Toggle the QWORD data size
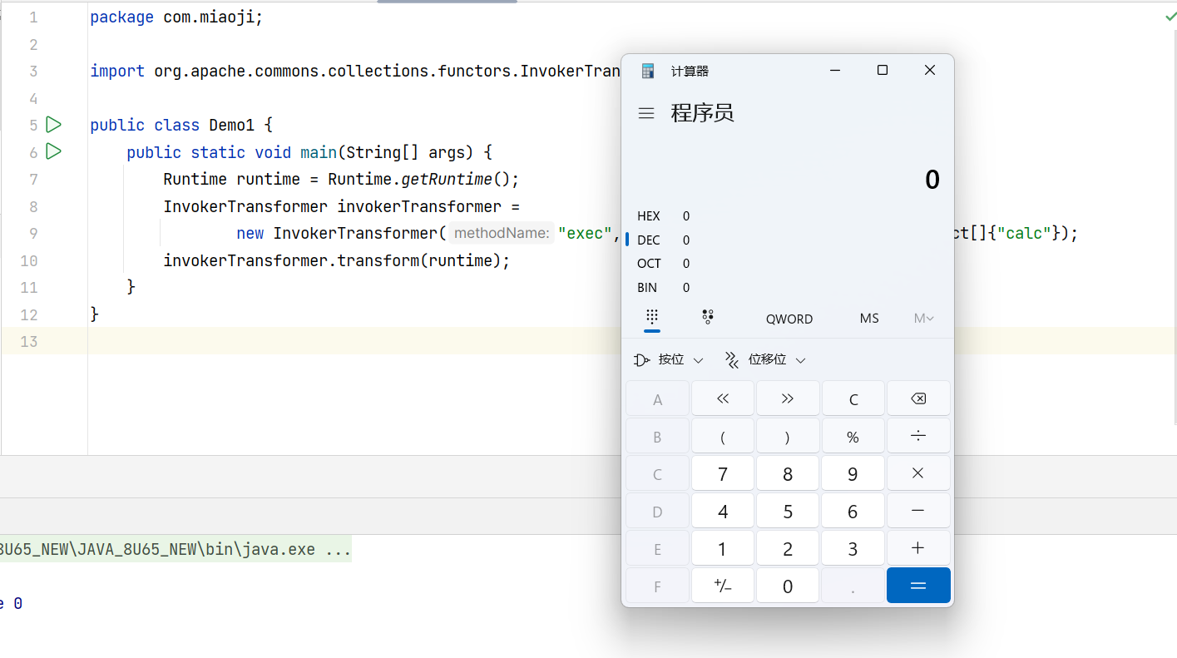The width and height of the screenshot is (1177, 658). click(x=789, y=319)
